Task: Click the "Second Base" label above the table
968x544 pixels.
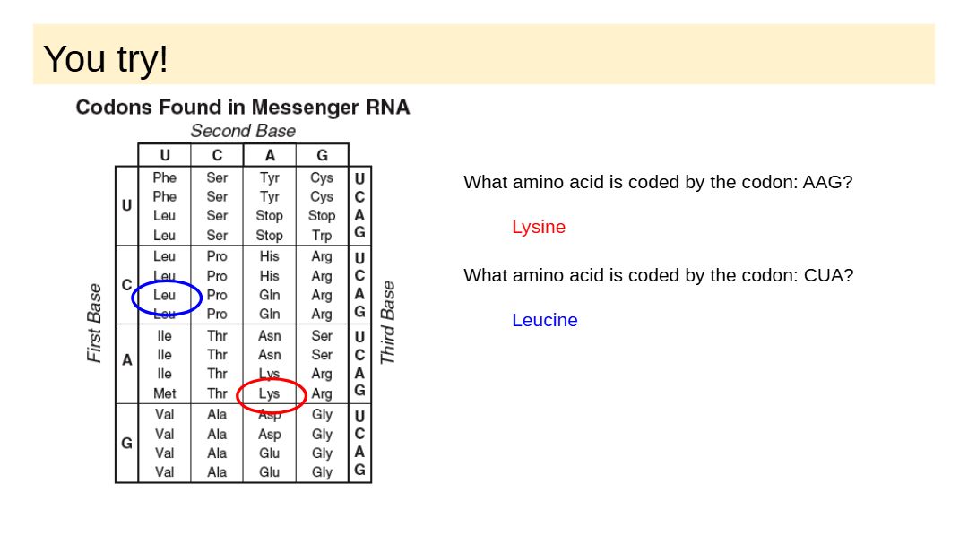Action: pyautogui.click(x=242, y=131)
